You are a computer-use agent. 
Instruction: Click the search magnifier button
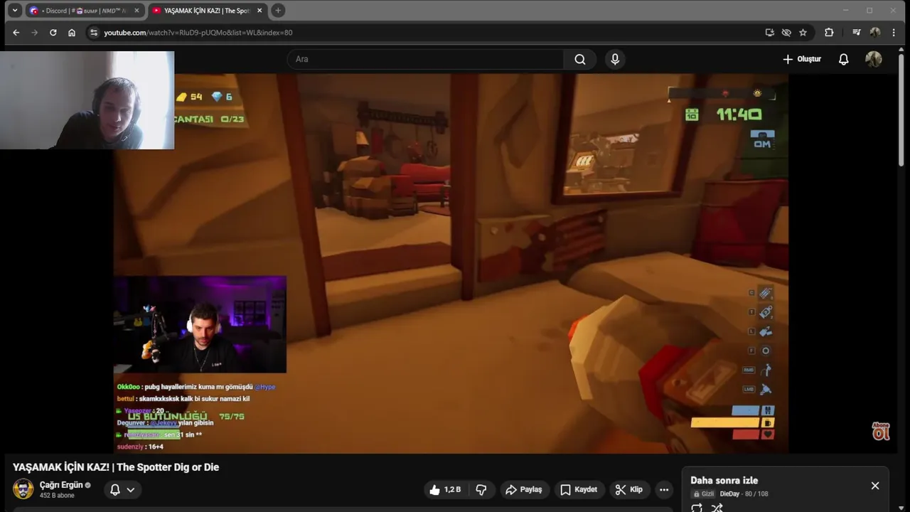[580, 59]
